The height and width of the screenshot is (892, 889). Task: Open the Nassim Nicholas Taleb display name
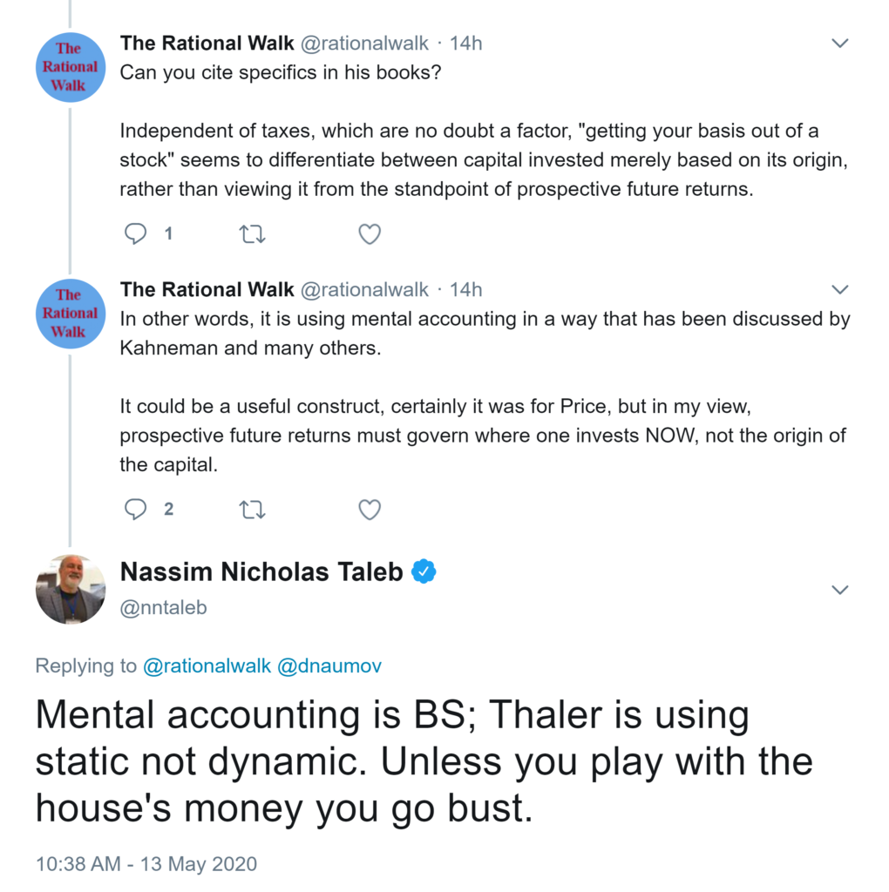tap(261, 571)
